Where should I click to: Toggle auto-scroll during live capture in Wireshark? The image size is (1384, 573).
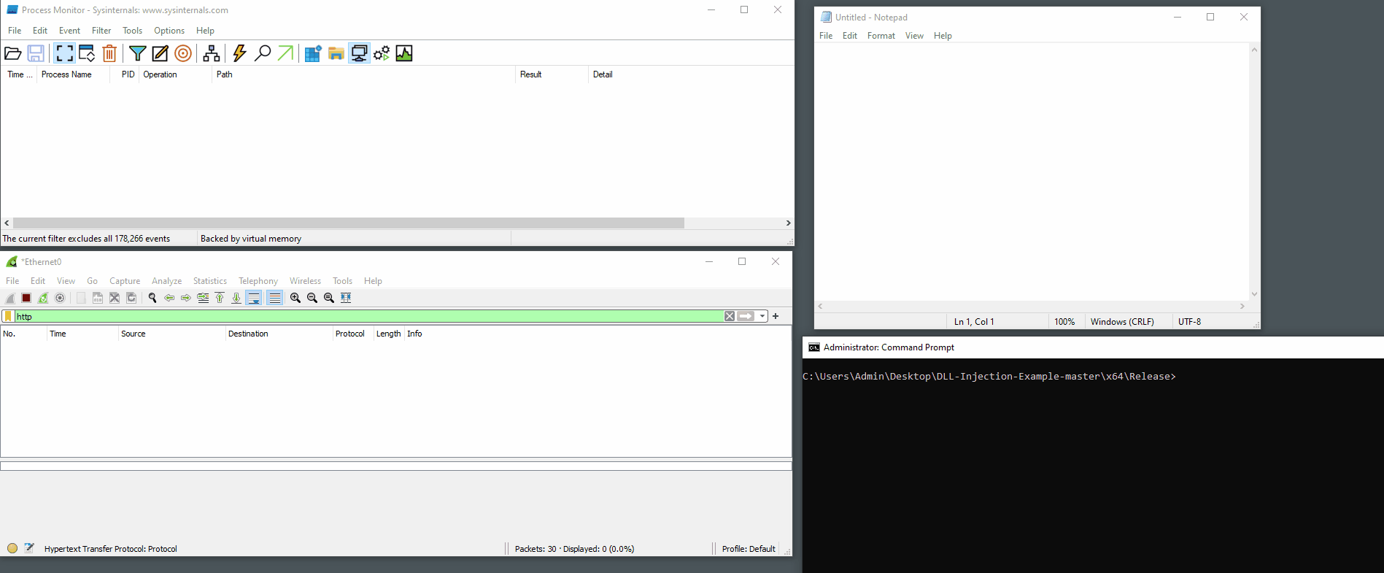coord(253,298)
